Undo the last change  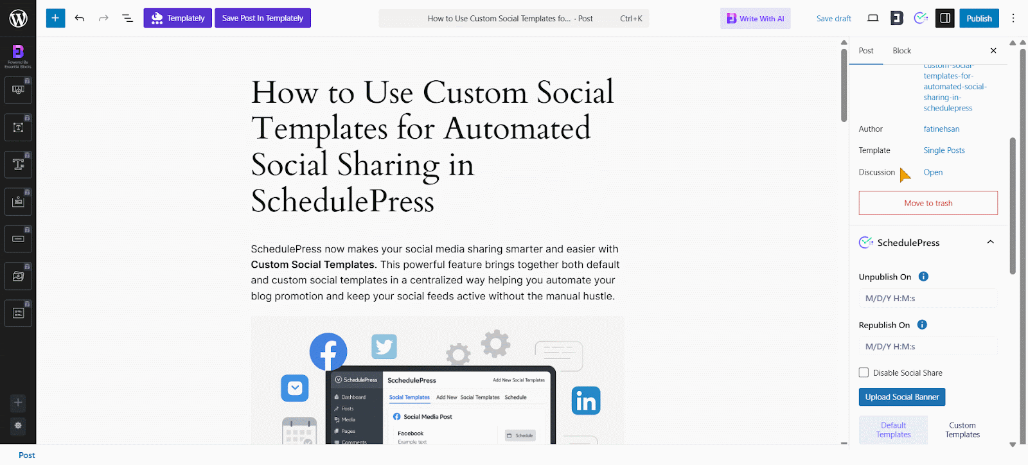tap(80, 18)
